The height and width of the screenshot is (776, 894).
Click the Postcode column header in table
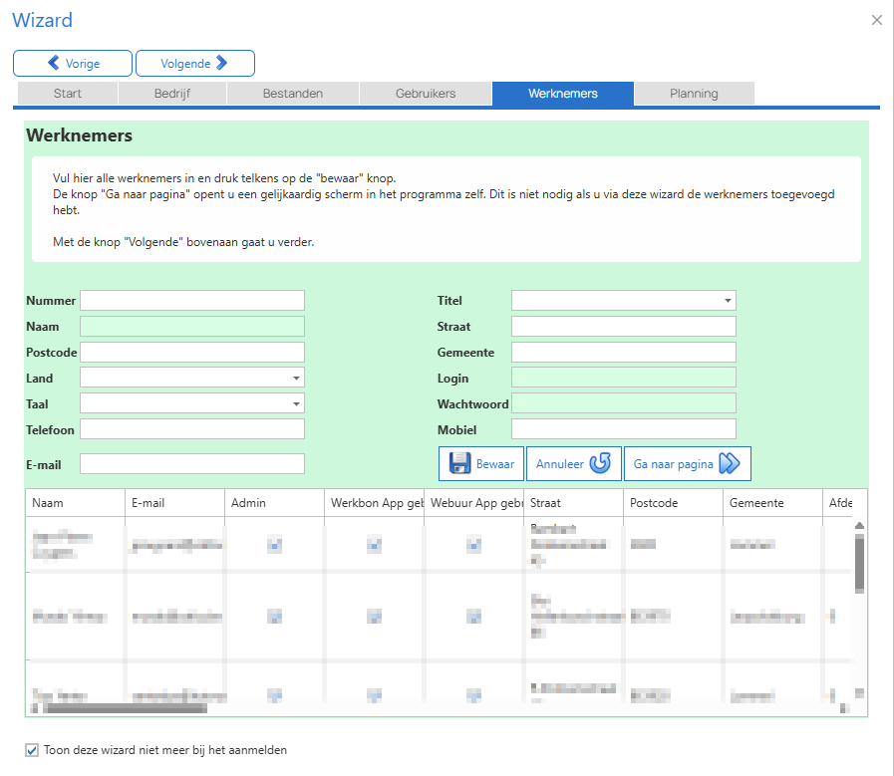[x=674, y=503]
